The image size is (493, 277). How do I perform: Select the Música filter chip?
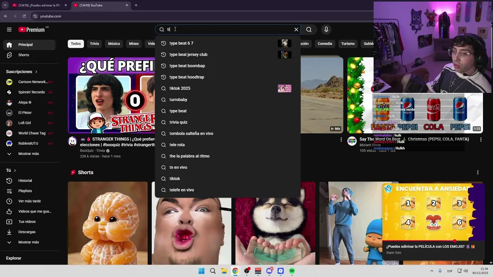coord(114,44)
